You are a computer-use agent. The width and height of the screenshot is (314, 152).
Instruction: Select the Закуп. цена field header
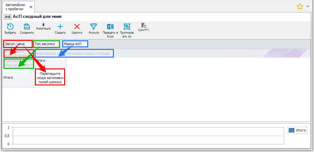tap(18, 44)
